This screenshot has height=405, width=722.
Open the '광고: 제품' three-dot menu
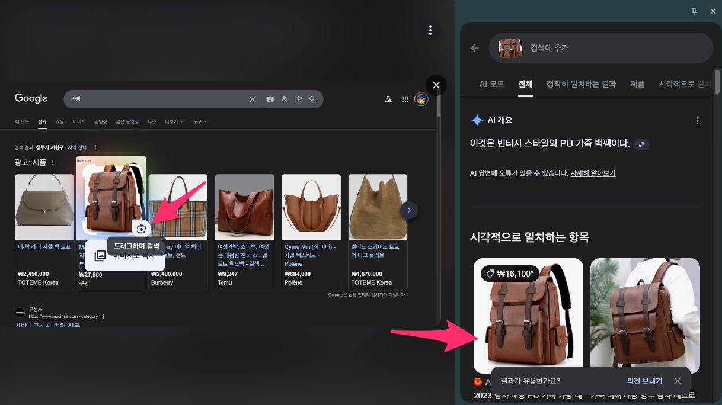pos(52,163)
